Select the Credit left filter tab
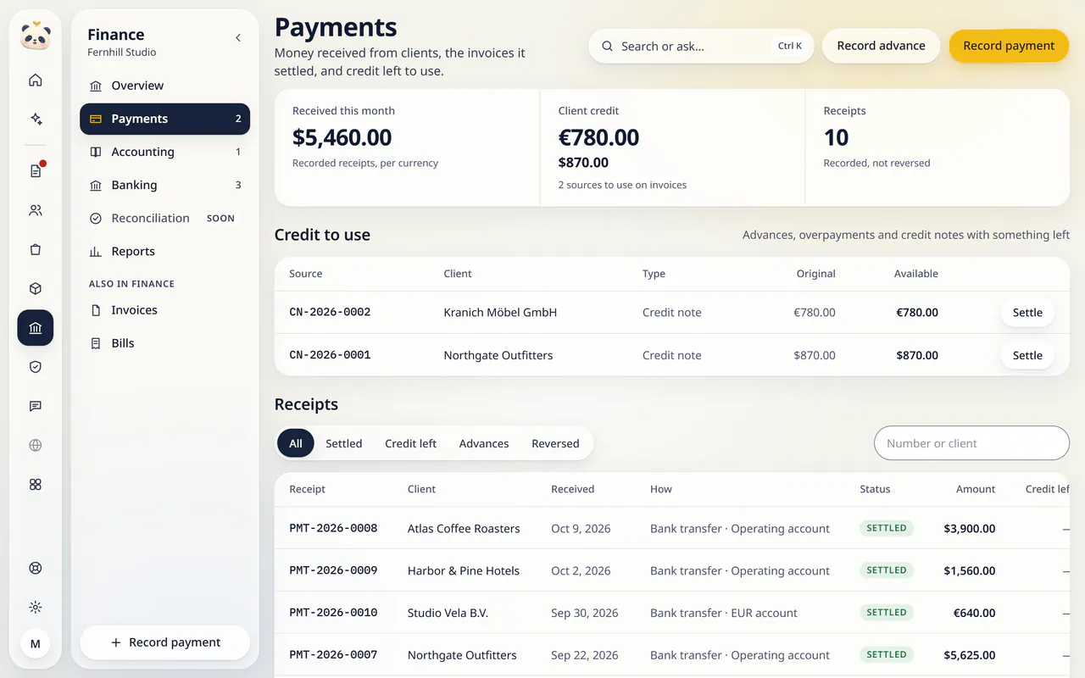Image resolution: width=1085 pixels, height=678 pixels. coord(411,443)
